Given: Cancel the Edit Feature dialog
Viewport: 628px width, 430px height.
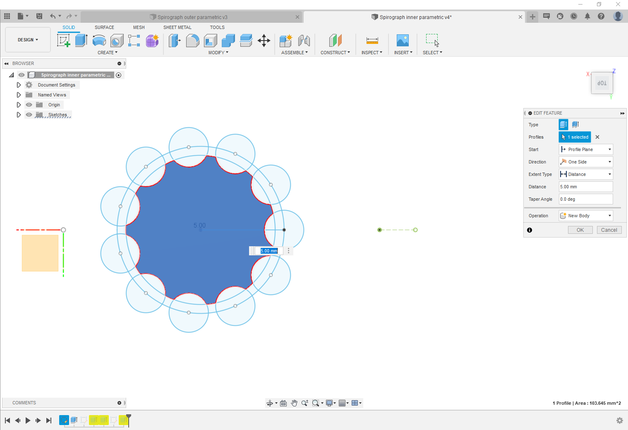Looking at the screenshot, I should (x=609, y=230).
